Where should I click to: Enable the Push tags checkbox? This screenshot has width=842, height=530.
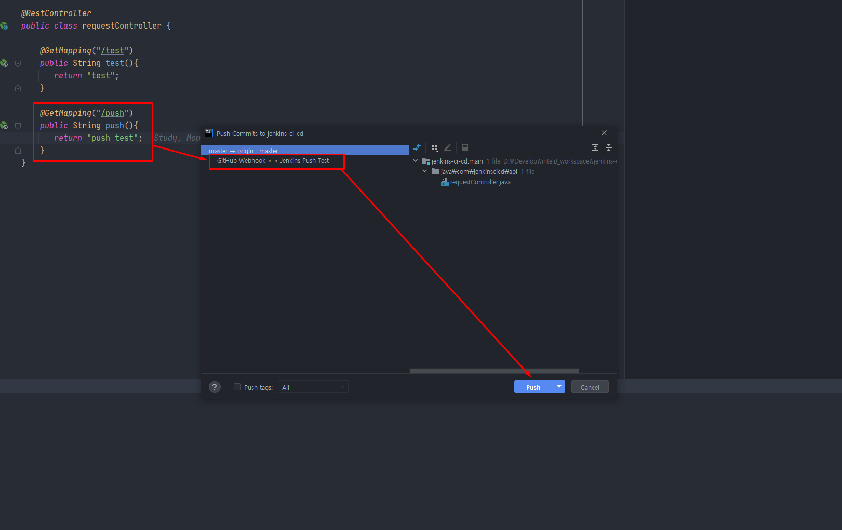click(x=237, y=387)
